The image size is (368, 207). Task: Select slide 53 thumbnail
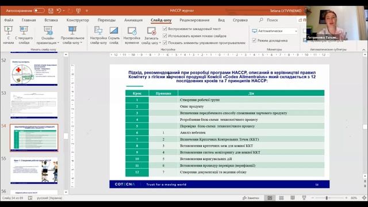click(x=34, y=105)
